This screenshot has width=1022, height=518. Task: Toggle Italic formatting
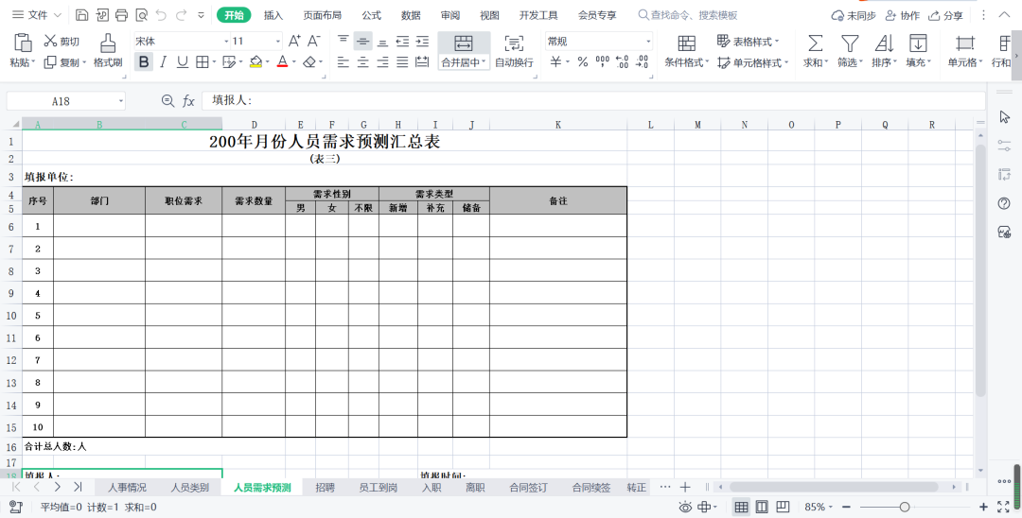pos(164,61)
